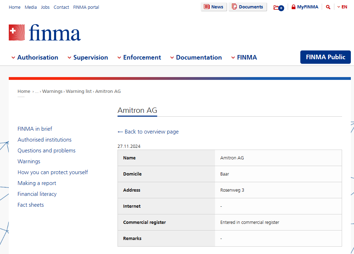
Task: Click Warning list in the breadcrumb
Action: click(79, 91)
